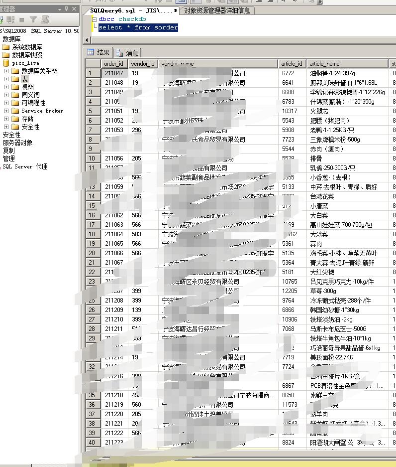Click the article_id column header
The image size is (396, 467).
point(292,64)
